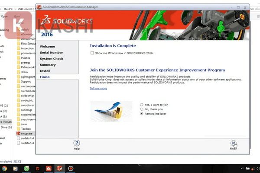Image resolution: width=260 pixels, height=173 pixels.
Task: Select Remind me later radio button
Action: click(x=141, y=114)
